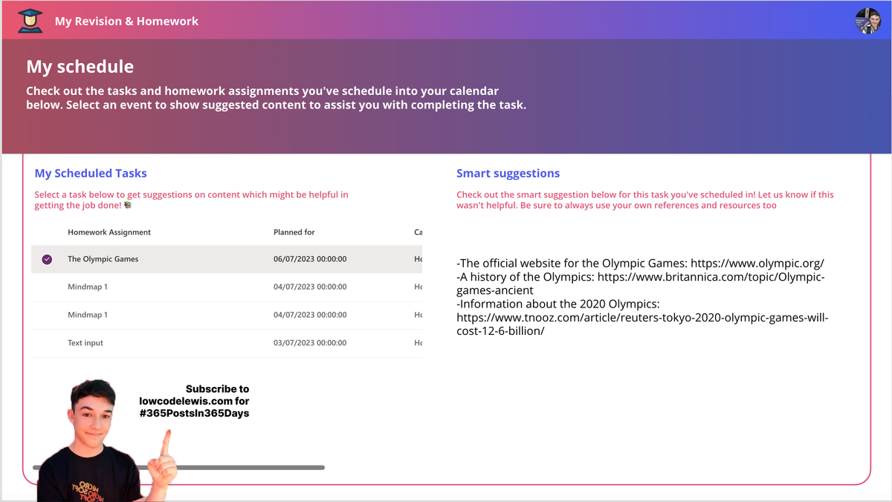892x502 pixels.
Task: Click the 06/07/2023 planned date cell
Action: click(x=310, y=259)
